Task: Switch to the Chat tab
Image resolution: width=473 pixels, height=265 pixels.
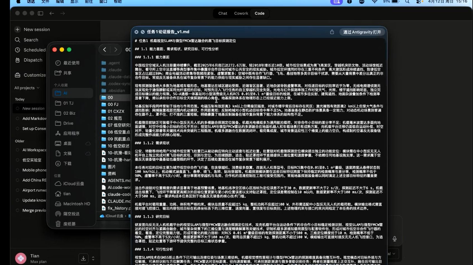Action: tap(223, 13)
